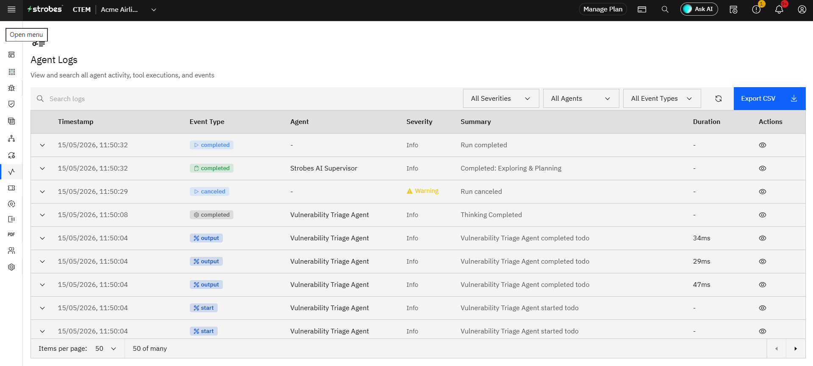Open the shield checkmark icon in sidebar
This screenshot has height=366, width=813.
[x=11, y=104]
